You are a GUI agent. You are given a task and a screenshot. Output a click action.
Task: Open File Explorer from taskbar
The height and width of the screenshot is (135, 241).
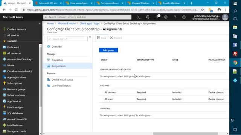point(235,27)
